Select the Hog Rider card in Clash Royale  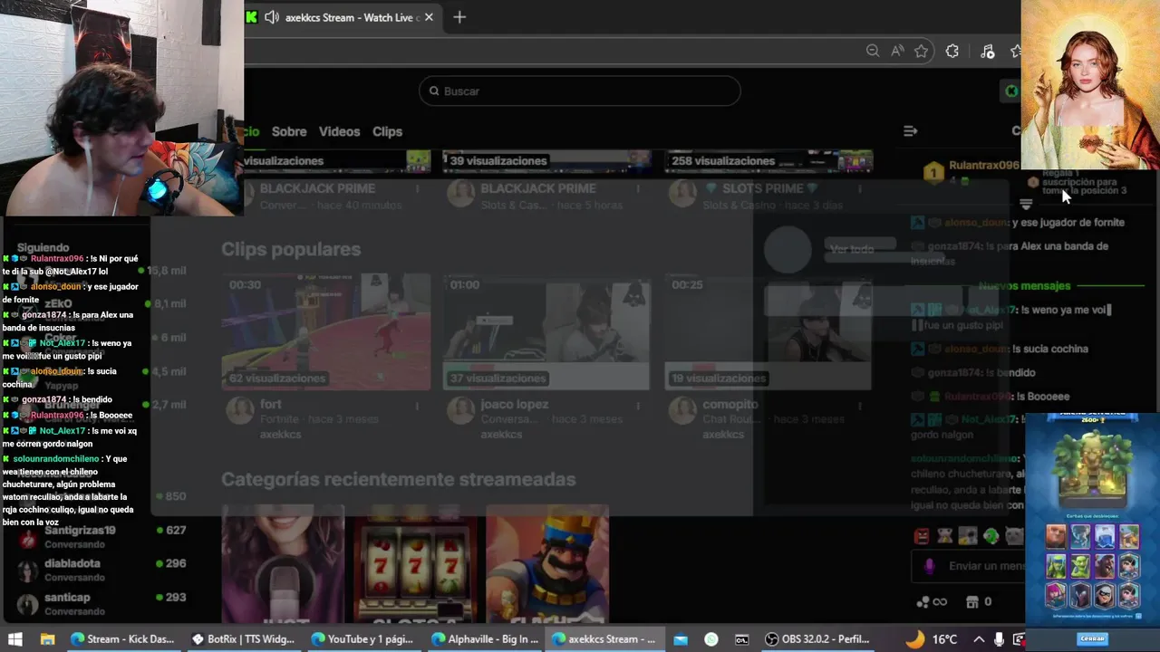coord(1104,566)
